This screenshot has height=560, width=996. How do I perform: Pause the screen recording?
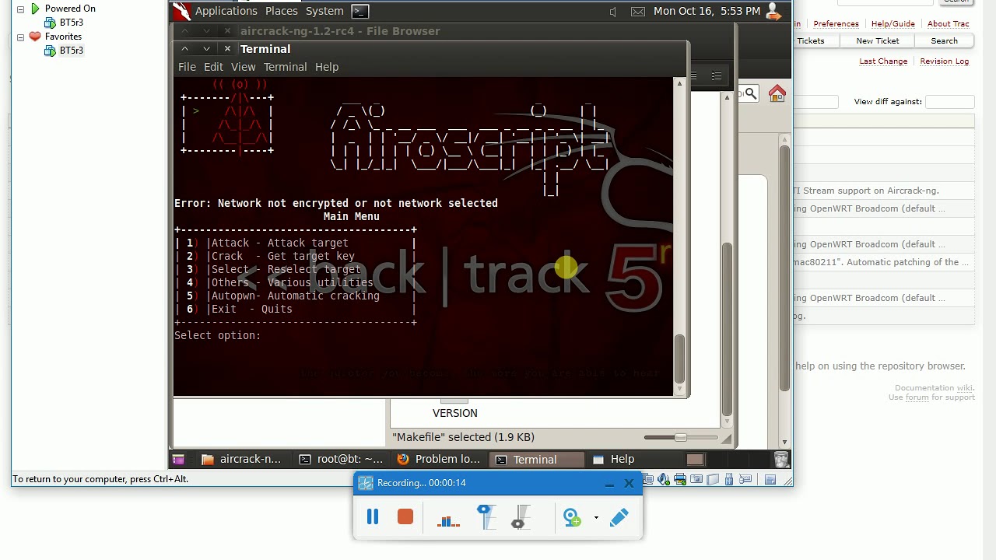[x=373, y=517]
